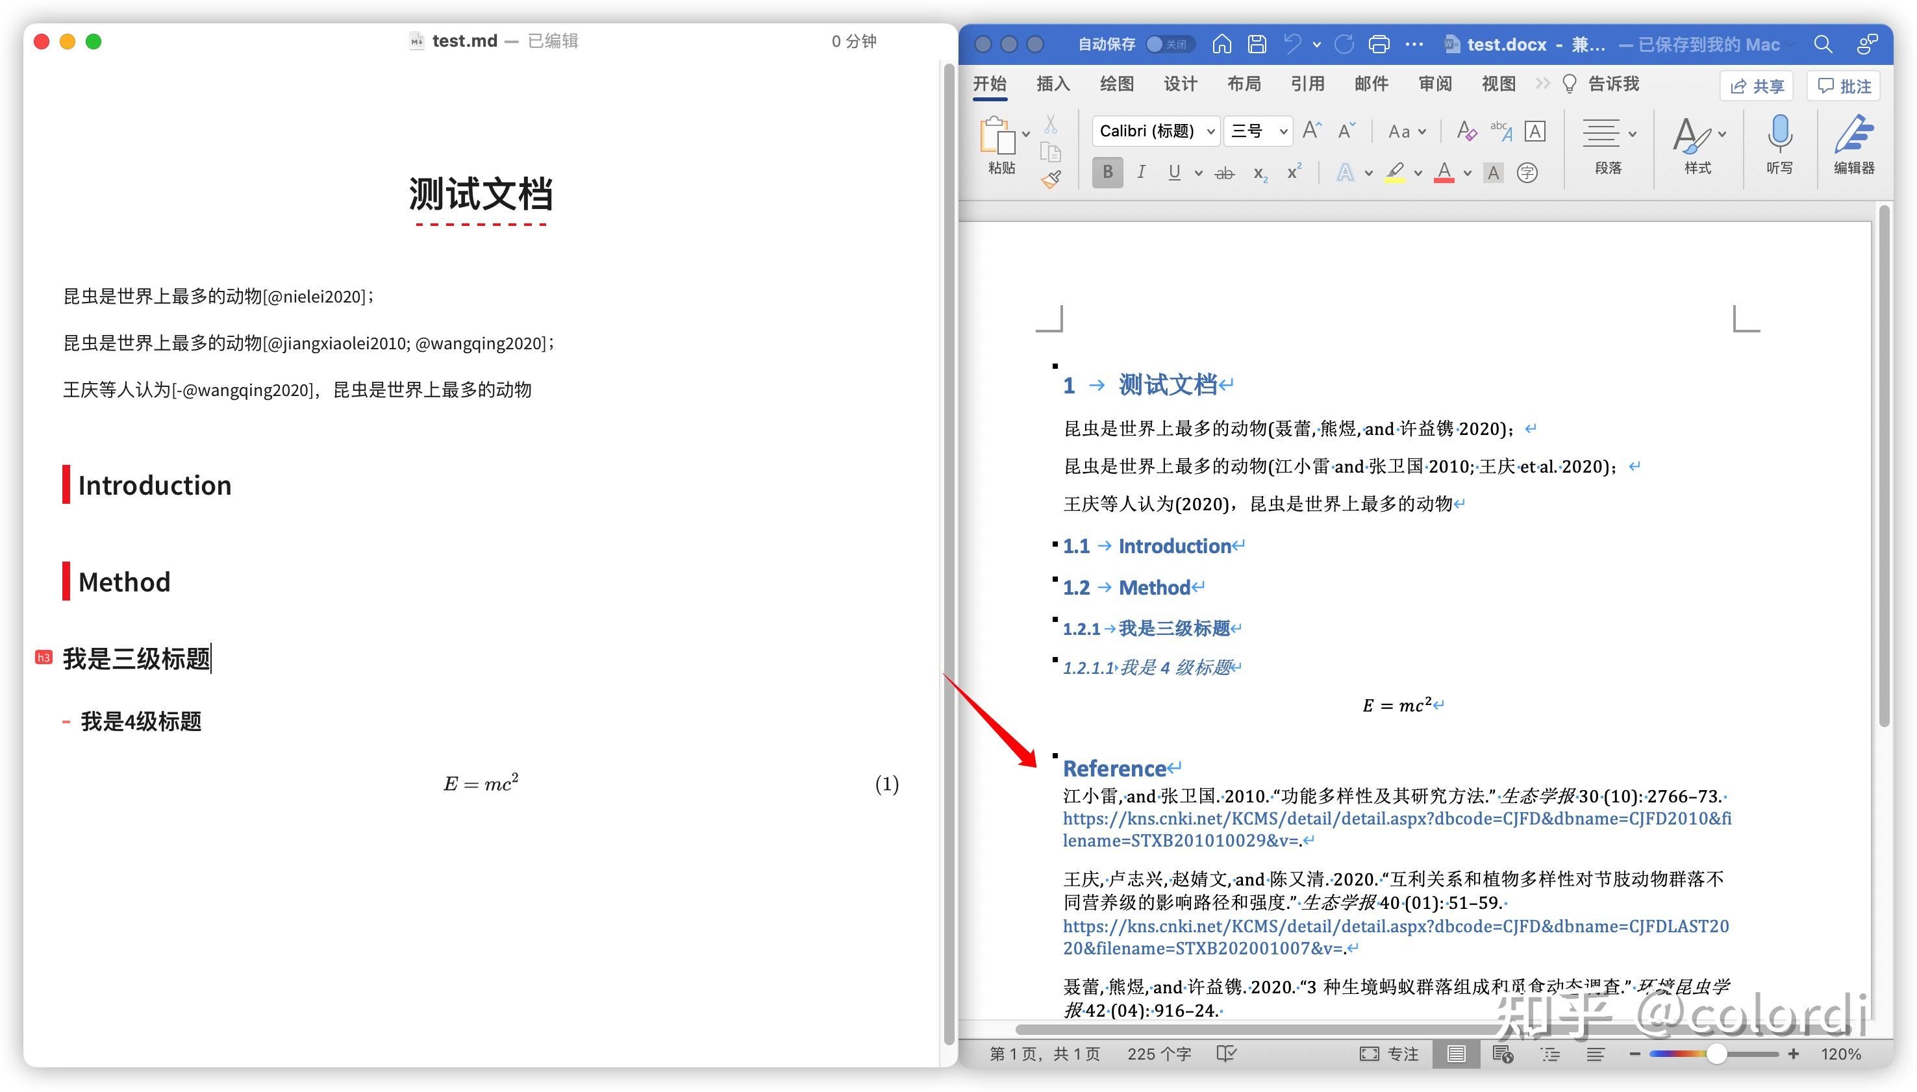Screen dimensions: 1917x1092
Task: Switch to Outline view
Action: 1549,1054
